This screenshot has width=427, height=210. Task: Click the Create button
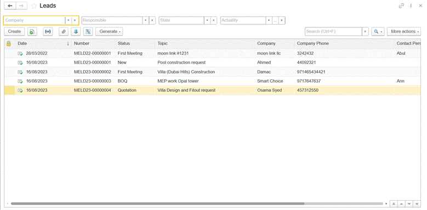(14, 32)
